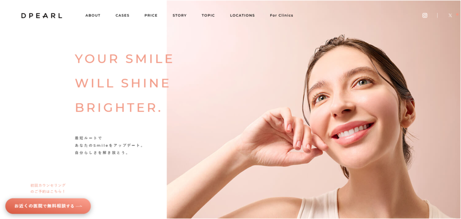Screen dimensions: 461x219
Task: Click the smiling woman hero photo
Action: point(313,110)
